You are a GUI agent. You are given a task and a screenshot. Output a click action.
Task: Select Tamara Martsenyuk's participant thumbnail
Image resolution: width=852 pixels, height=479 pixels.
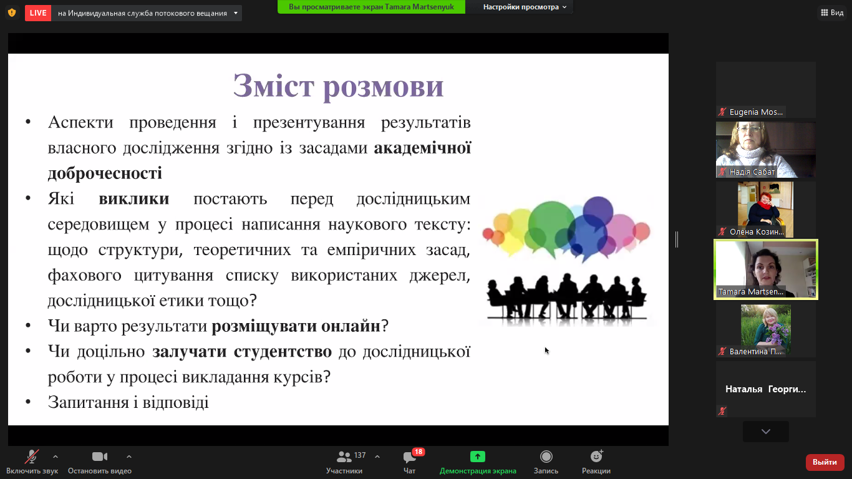coord(765,269)
